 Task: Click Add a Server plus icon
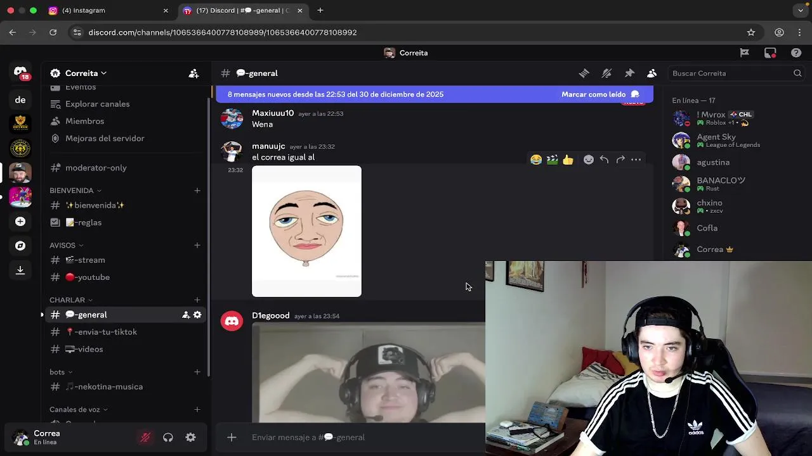click(20, 221)
